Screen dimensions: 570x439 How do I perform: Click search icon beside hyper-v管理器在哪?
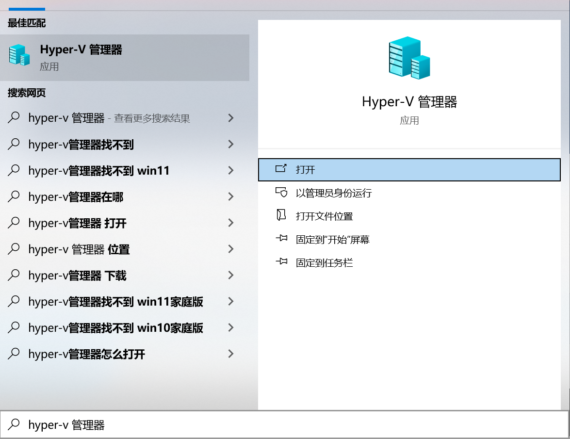coord(14,196)
